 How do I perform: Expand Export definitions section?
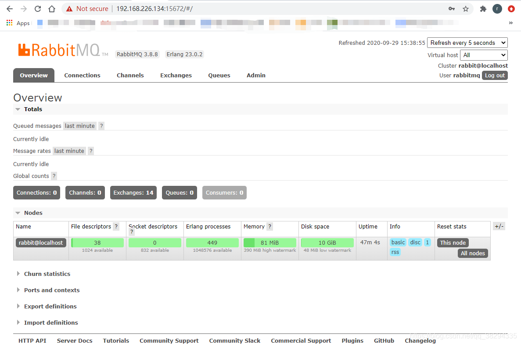47,306
